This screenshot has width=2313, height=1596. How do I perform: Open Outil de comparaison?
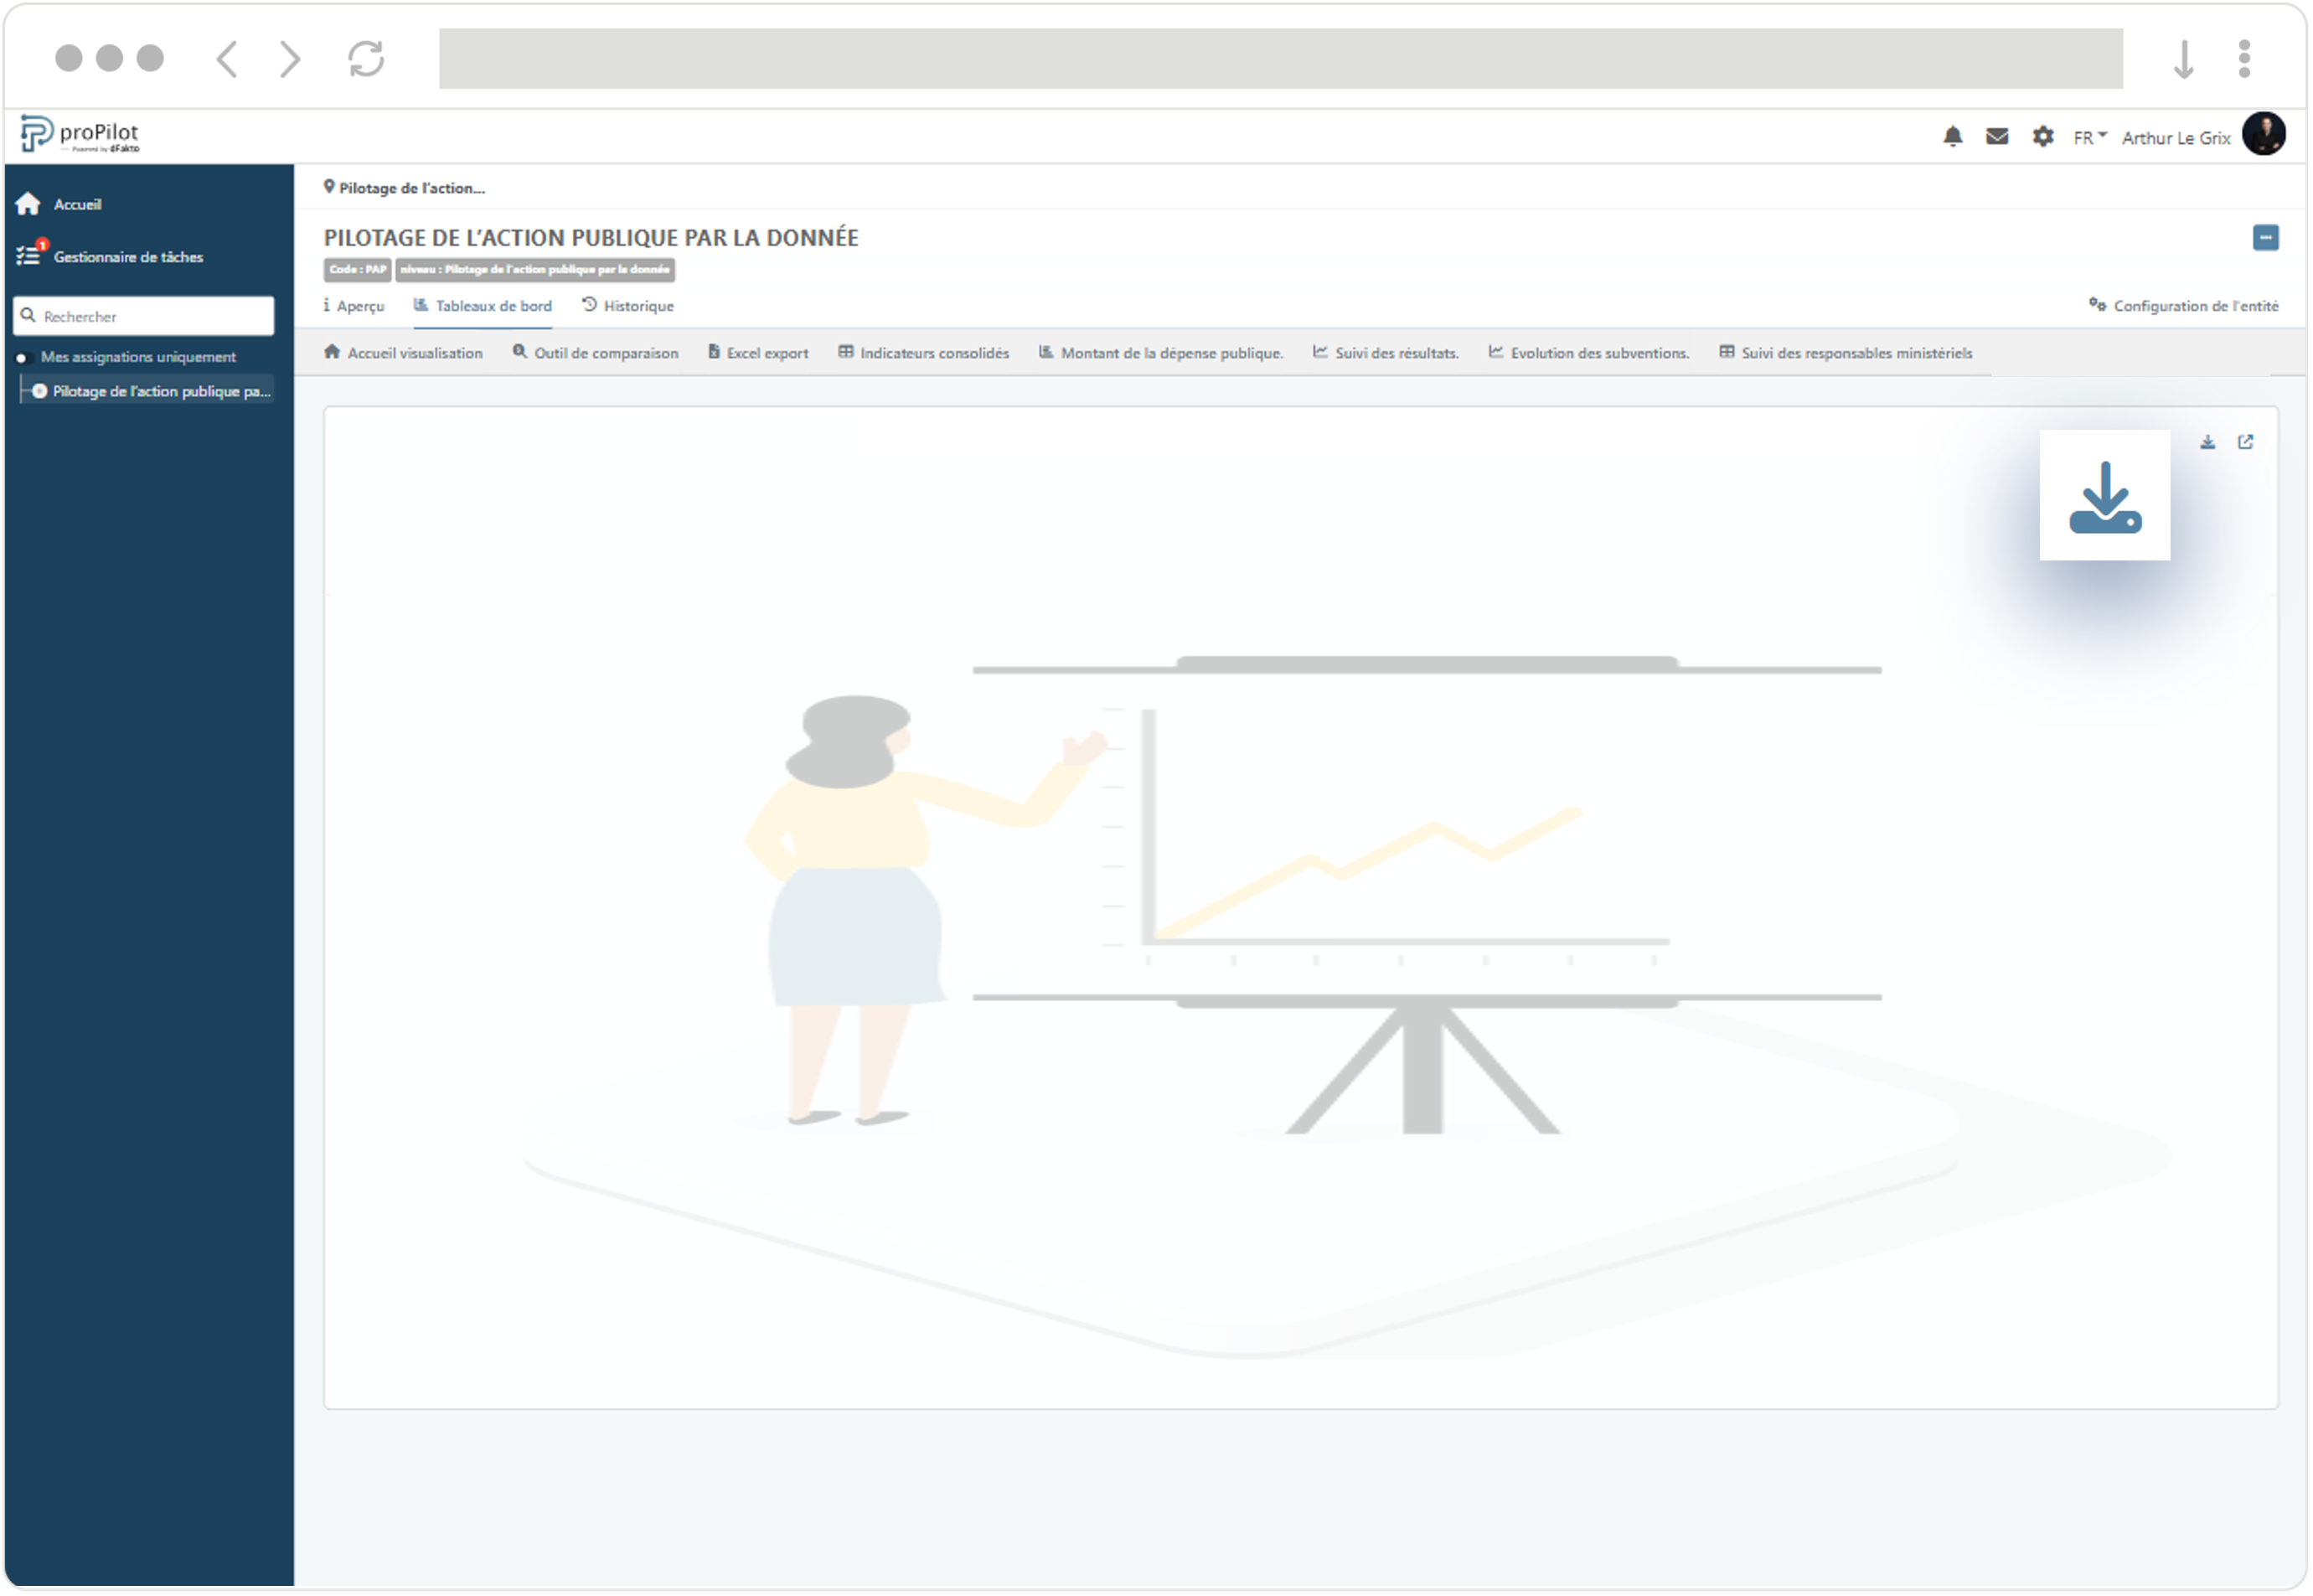pyautogui.click(x=596, y=353)
